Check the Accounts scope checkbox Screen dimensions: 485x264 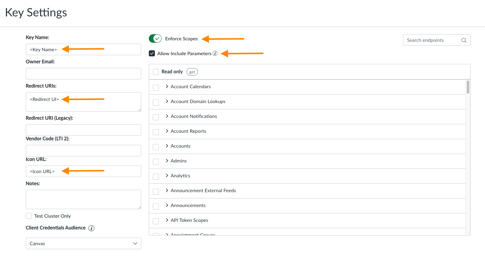pos(156,147)
